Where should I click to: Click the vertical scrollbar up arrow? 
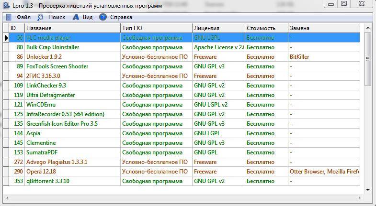(368, 28)
